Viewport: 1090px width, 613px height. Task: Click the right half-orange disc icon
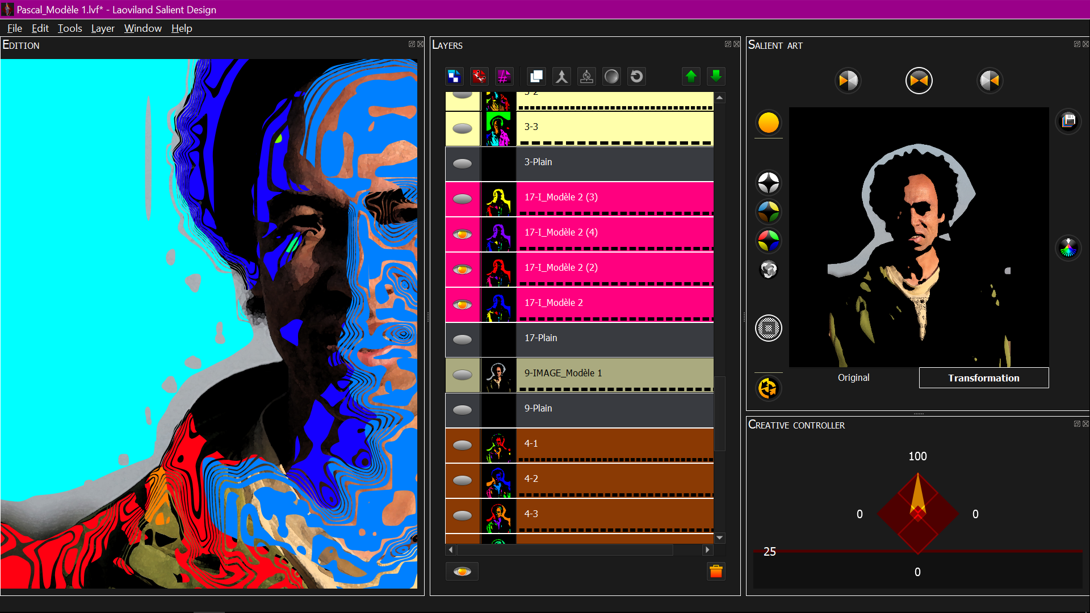(990, 81)
